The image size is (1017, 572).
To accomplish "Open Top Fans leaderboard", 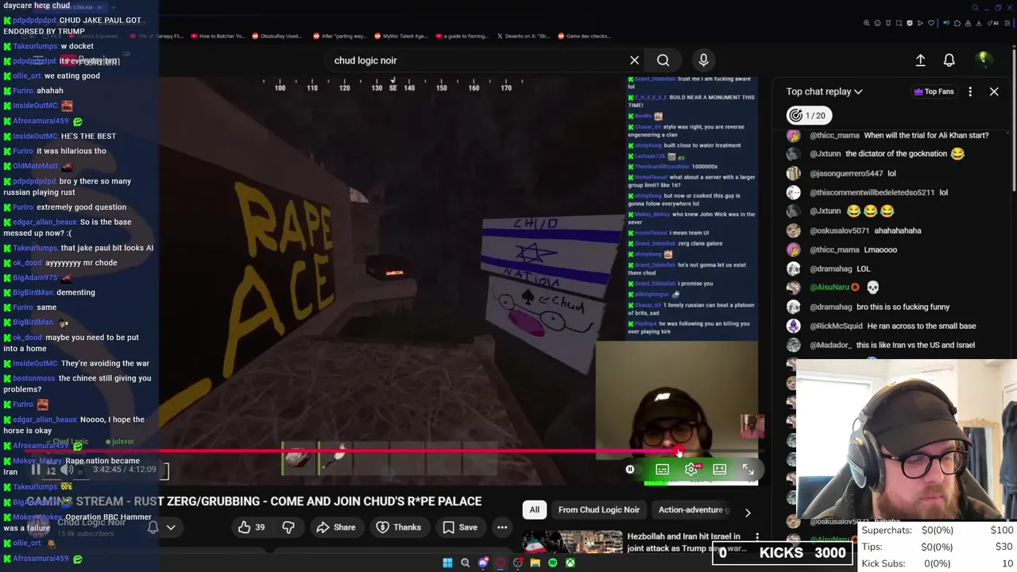I will 934,91.
